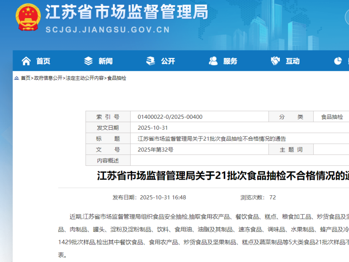This screenshot has width=349, height=262.
Task: Open the 政府信息公开 breadcrumb link
Action: pyautogui.click(x=48, y=78)
